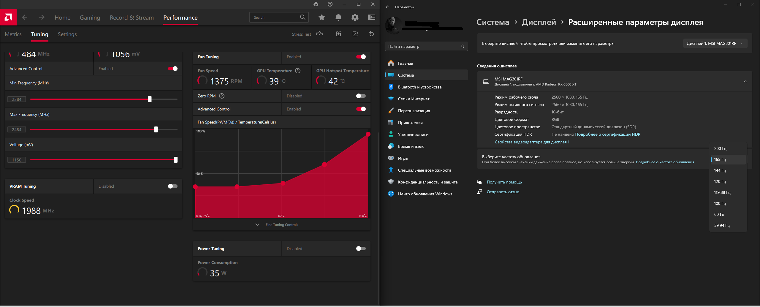Image resolution: width=760 pixels, height=307 pixels.
Task: Select the Tuning sub-tab
Action: coord(39,34)
